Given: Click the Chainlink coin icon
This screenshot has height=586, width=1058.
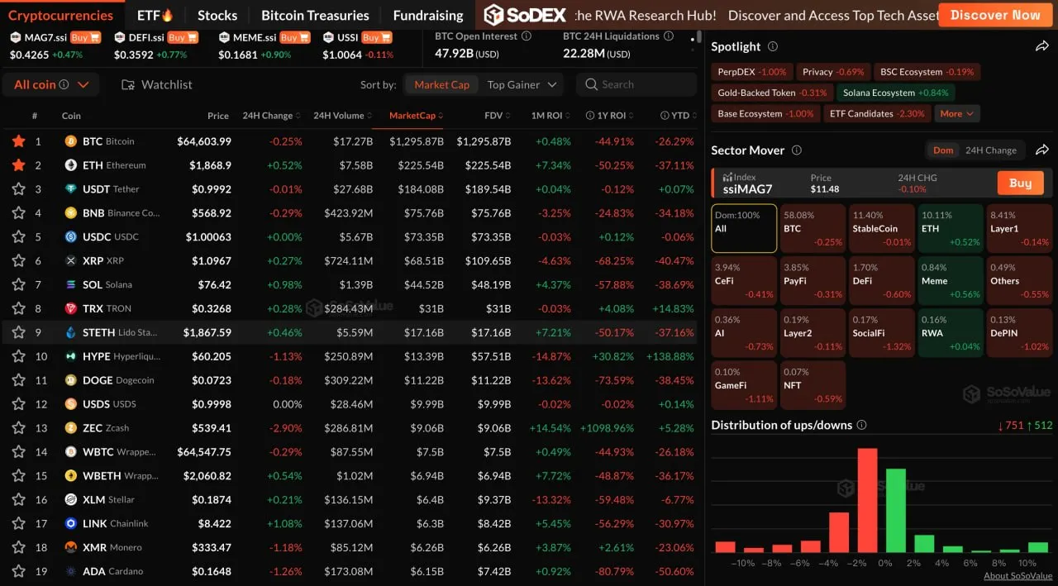Looking at the screenshot, I should (71, 524).
